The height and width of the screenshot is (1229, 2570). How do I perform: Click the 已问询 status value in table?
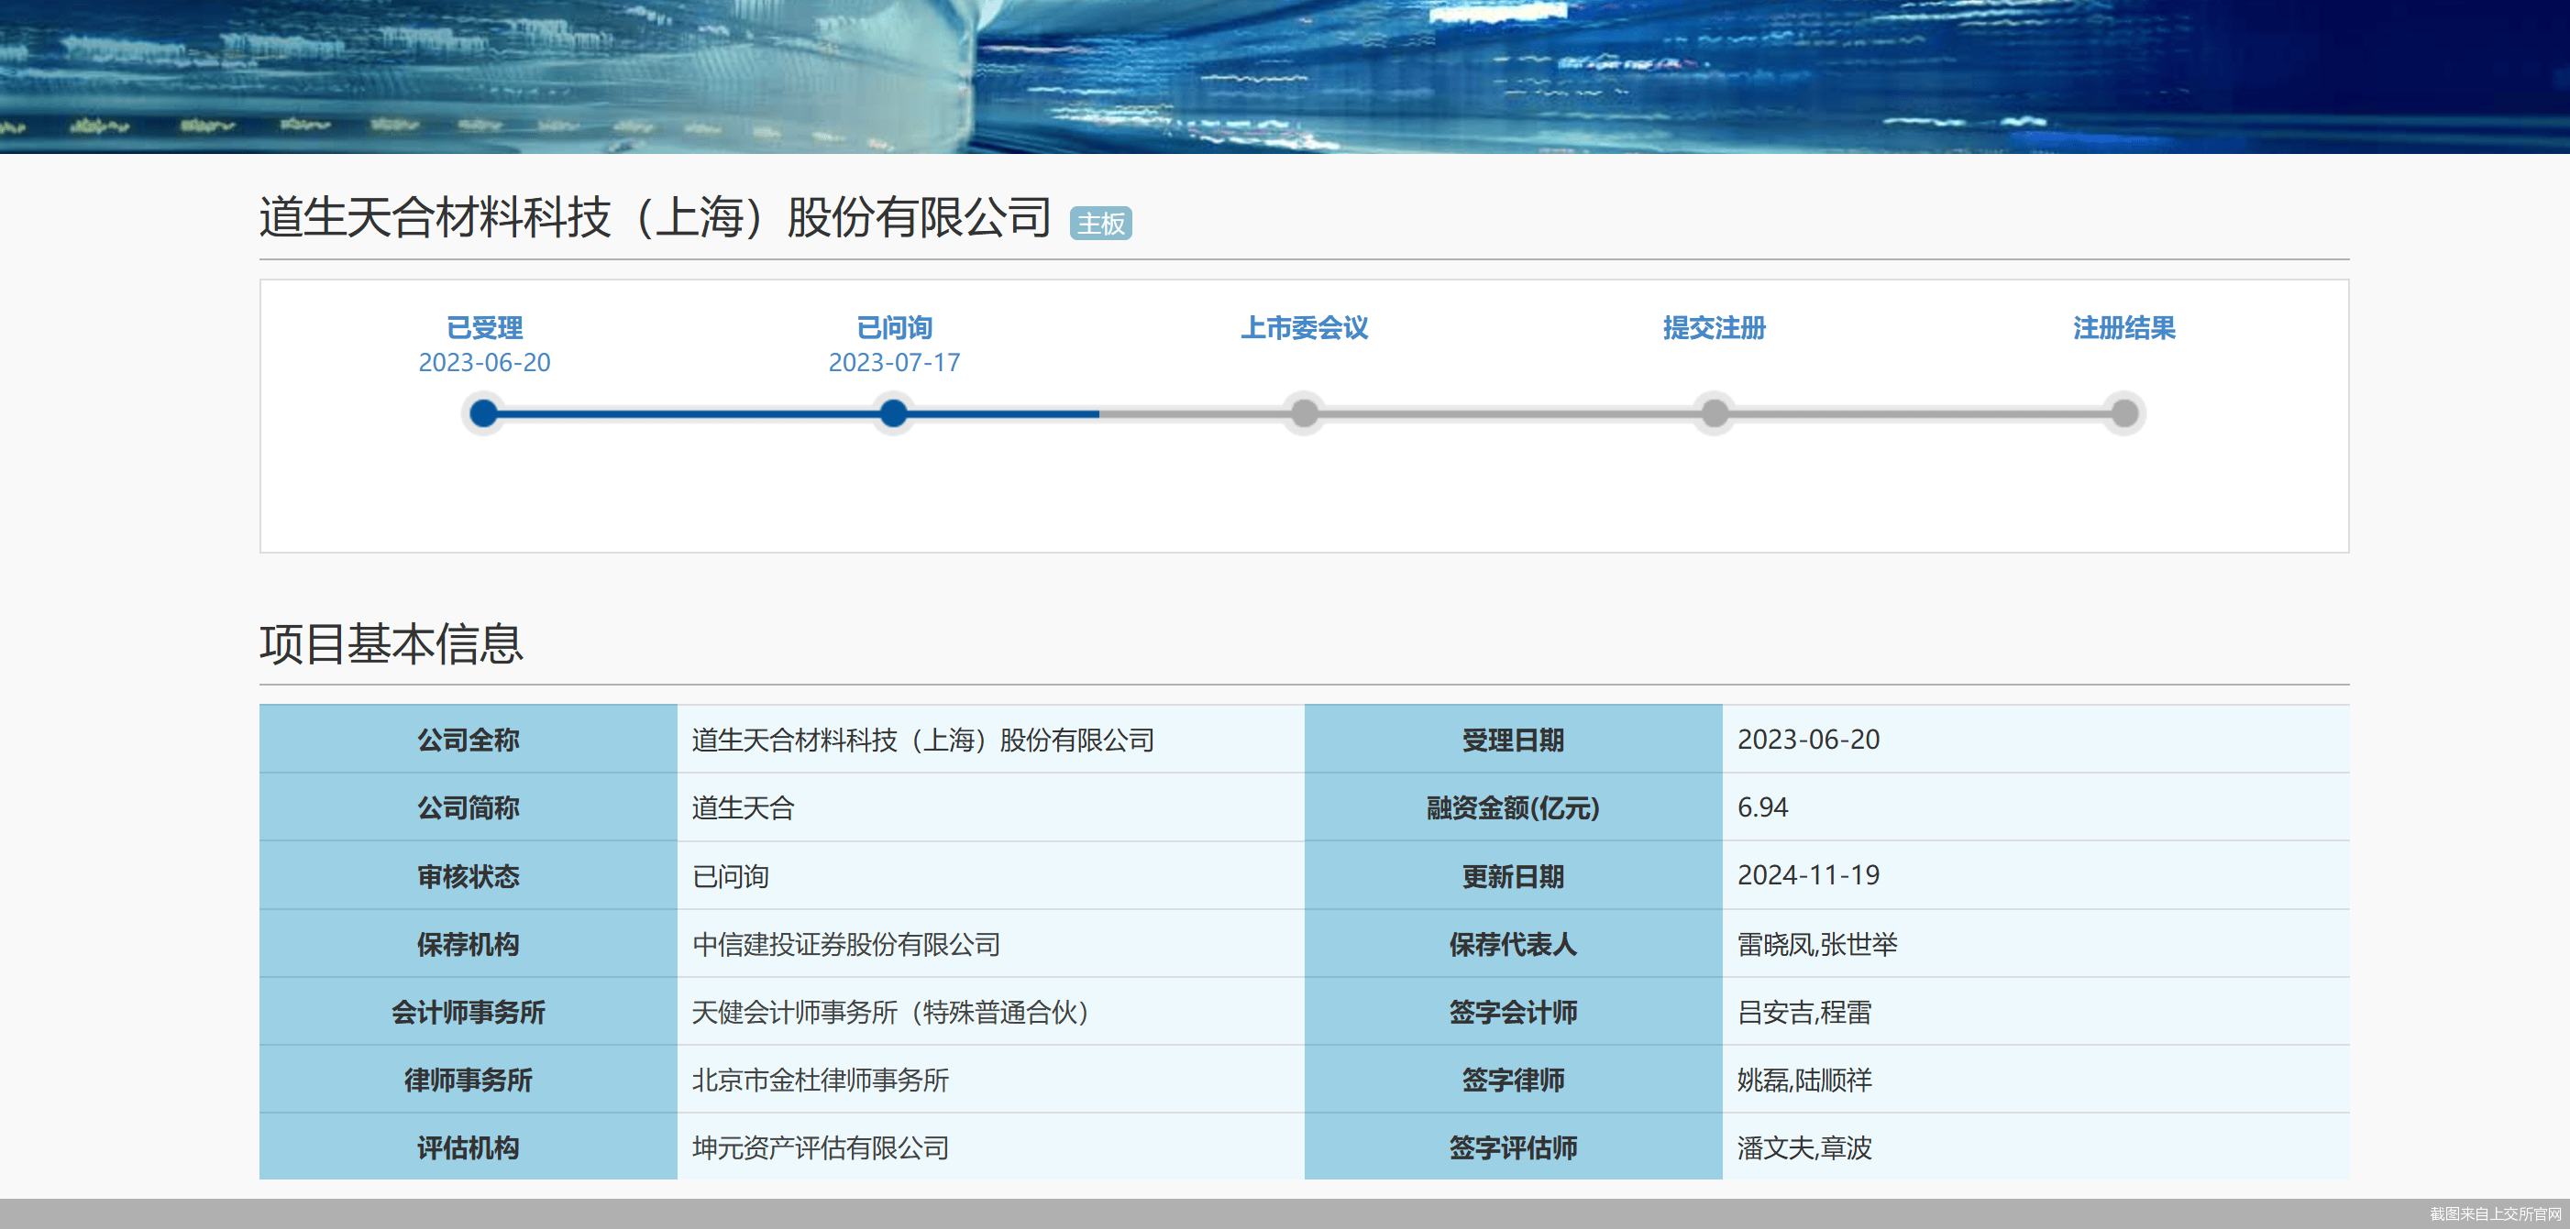731,876
